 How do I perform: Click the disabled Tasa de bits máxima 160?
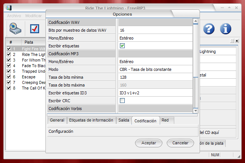pos(155,85)
